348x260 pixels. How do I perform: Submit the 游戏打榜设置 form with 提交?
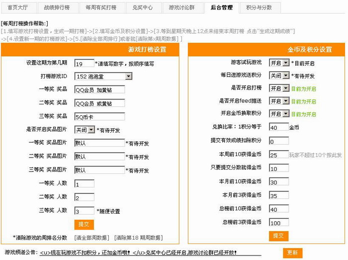point(84,225)
